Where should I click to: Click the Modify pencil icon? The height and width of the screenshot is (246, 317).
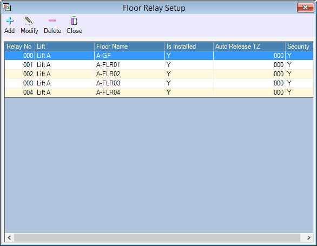pos(29,21)
